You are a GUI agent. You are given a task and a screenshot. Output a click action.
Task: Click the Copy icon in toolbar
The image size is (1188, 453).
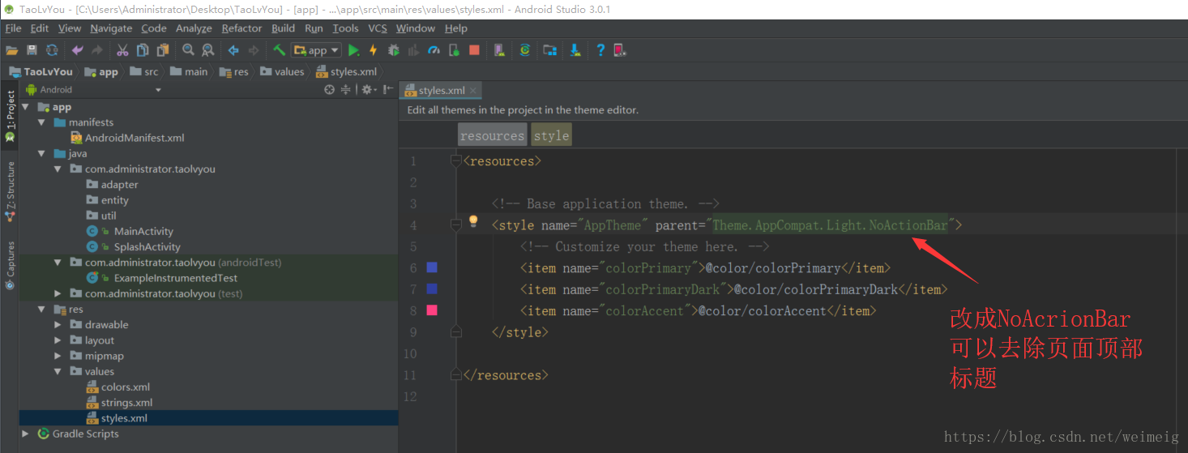point(143,50)
